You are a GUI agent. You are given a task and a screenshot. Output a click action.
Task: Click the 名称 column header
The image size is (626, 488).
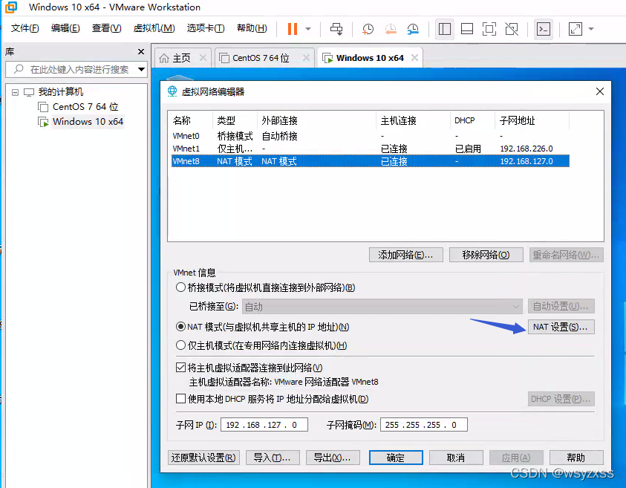coord(190,120)
